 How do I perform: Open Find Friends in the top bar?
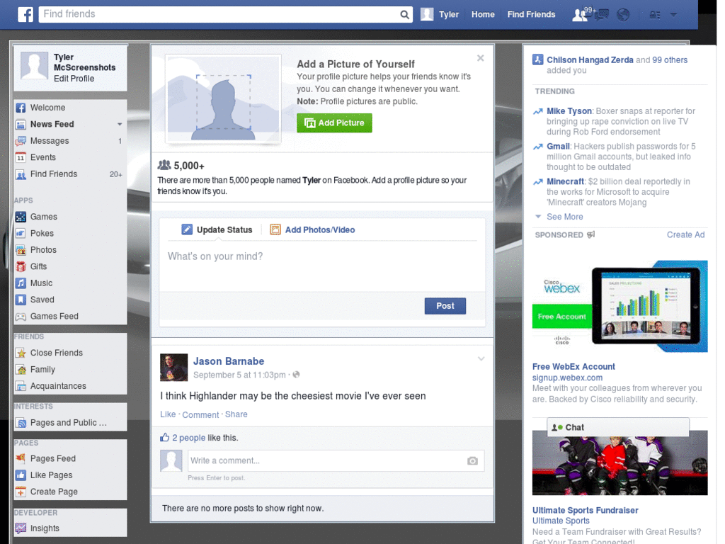point(531,14)
